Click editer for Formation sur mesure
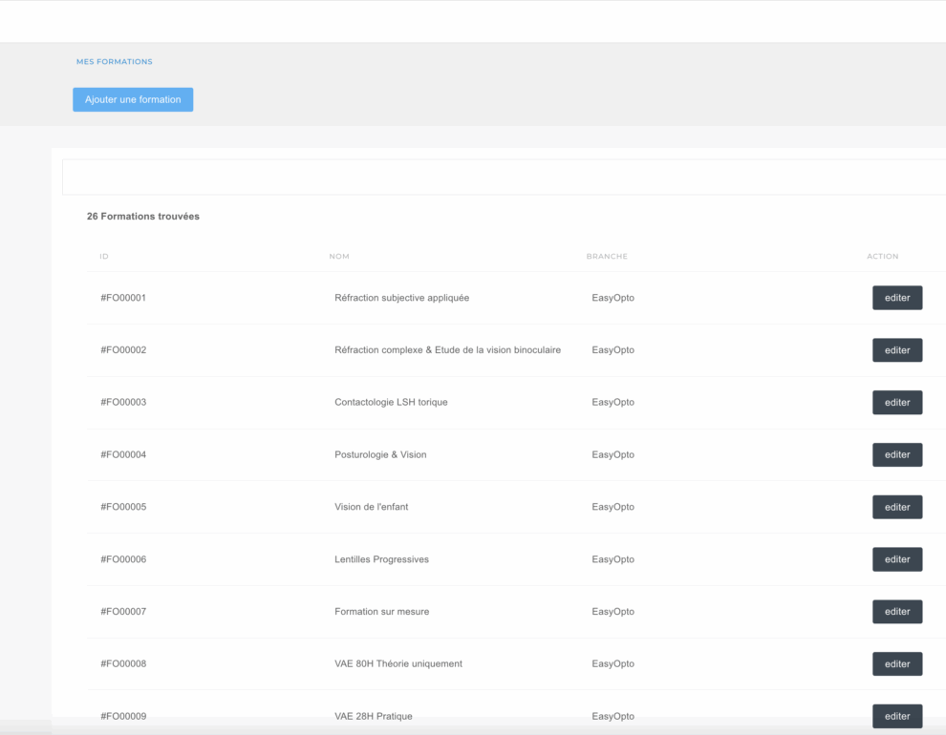The width and height of the screenshot is (946, 735). [x=897, y=612]
